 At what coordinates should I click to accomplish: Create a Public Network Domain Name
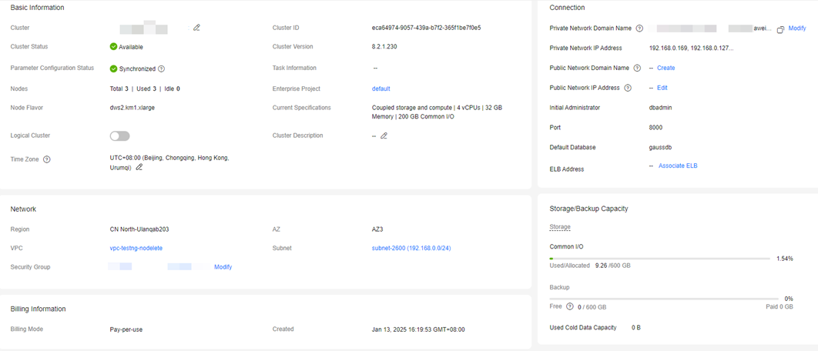coord(665,68)
